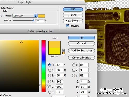Screen dimensions: 129x97
Task: Click the hue slider left arrow marker
Action: click(40, 85)
